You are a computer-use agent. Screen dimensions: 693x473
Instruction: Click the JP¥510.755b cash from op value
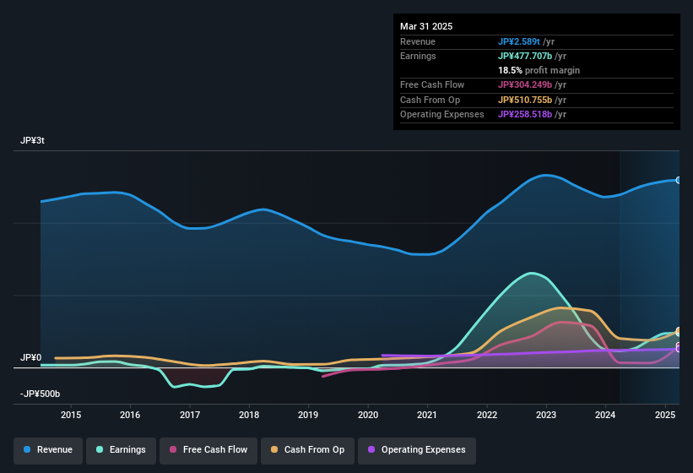pyautogui.click(x=525, y=100)
